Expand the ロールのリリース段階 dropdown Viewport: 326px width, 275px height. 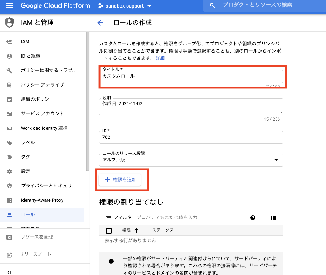[x=191, y=160]
